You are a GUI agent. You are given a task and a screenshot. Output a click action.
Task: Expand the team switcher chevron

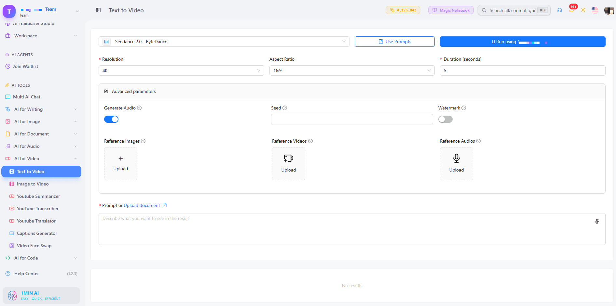click(77, 11)
